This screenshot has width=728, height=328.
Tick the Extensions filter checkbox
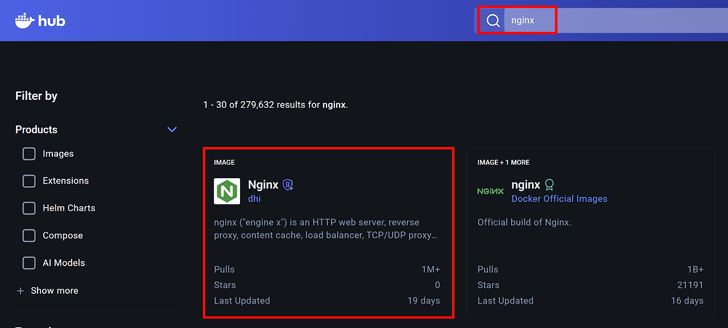pos(29,181)
